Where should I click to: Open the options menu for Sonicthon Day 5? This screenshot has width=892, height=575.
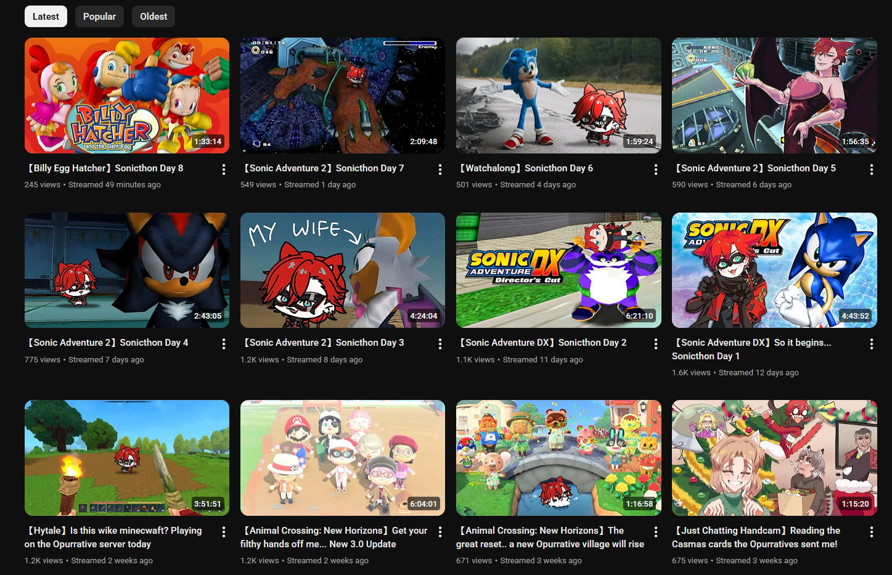coord(871,169)
